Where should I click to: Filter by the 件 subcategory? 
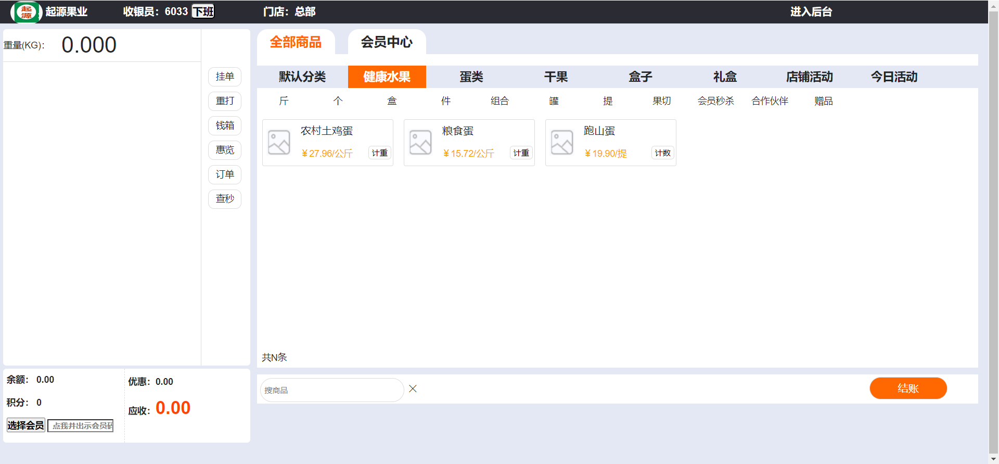[x=446, y=101]
